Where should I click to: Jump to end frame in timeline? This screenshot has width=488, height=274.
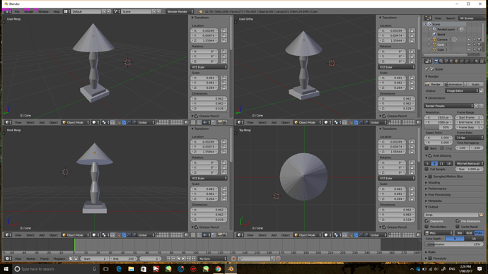[x=194, y=258]
